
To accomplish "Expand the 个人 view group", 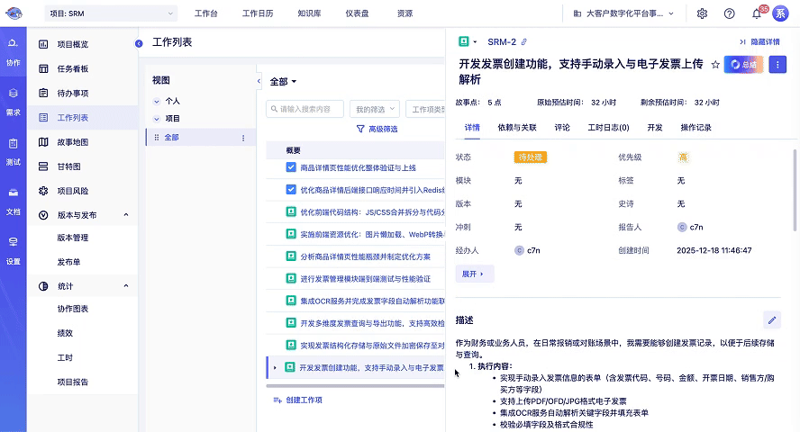I will (157, 102).
